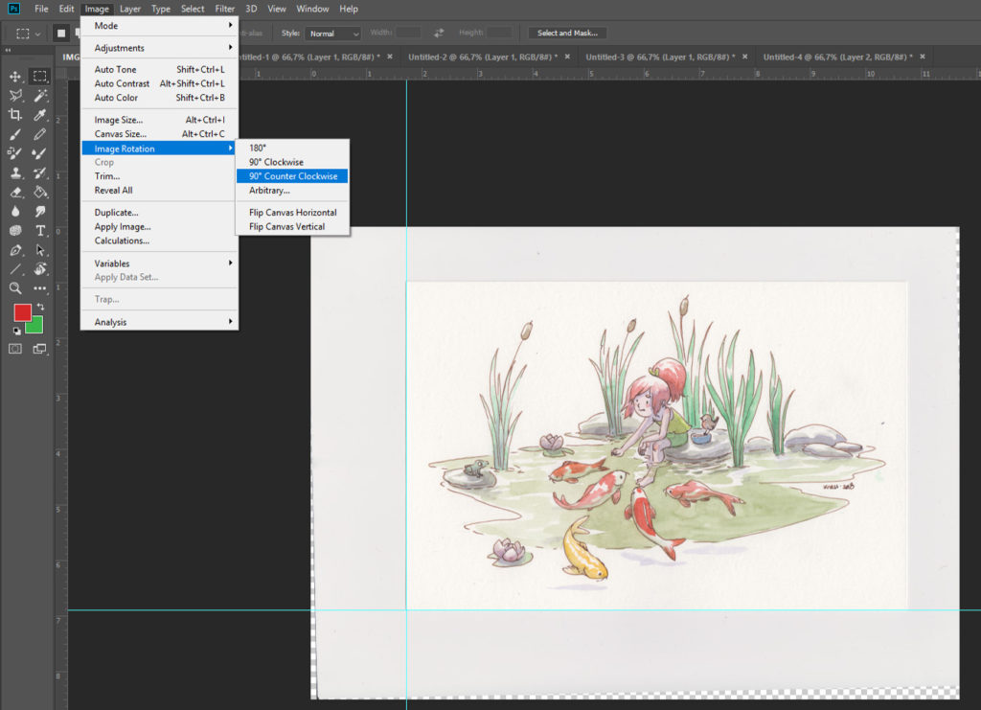This screenshot has height=710, width=981.
Task: Select the History Brush tool
Action: (x=40, y=173)
